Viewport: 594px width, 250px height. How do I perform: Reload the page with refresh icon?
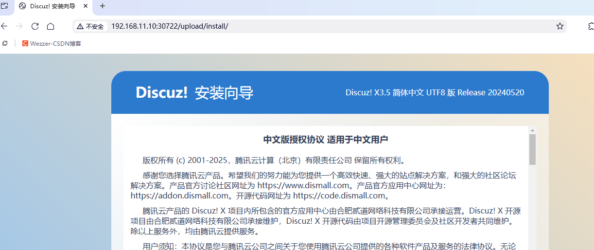tap(35, 26)
